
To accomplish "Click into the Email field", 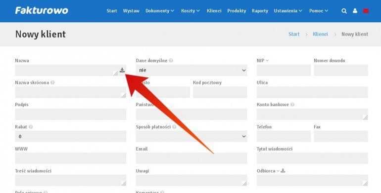I will 191,158.
